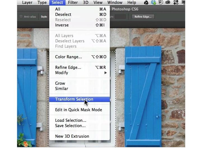Open the 3D menu

click(x=86, y=3)
